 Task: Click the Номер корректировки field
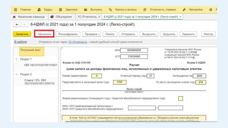pyautogui.click(x=96, y=76)
